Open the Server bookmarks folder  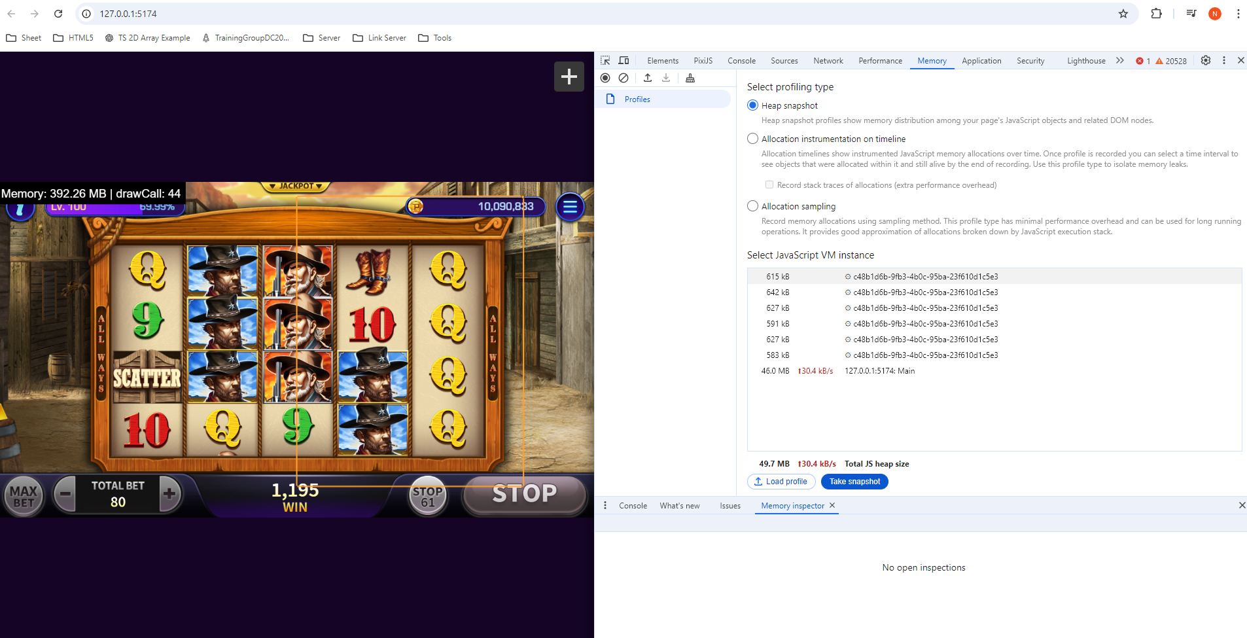[321, 38]
